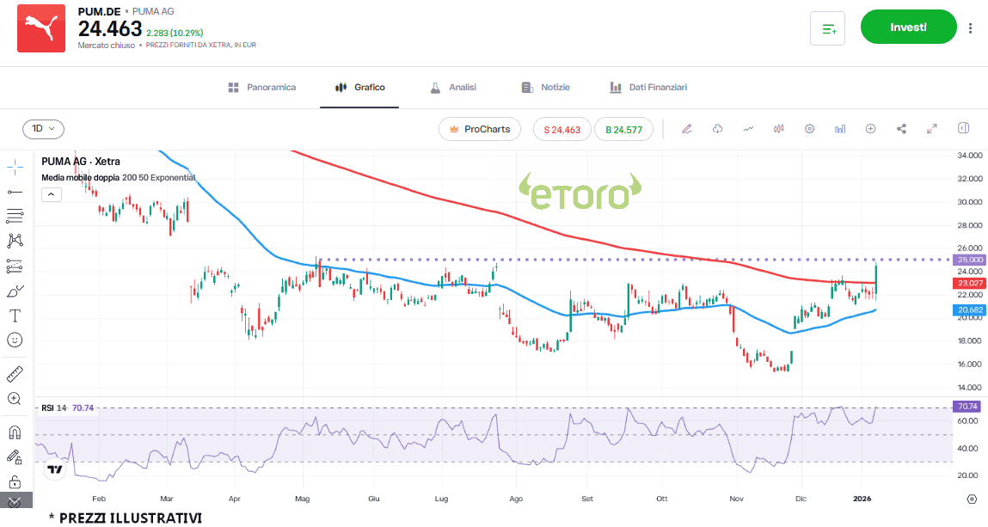Pick the ruler measure tool
Screen dimensions: 988x527
[x=15, y=374]
